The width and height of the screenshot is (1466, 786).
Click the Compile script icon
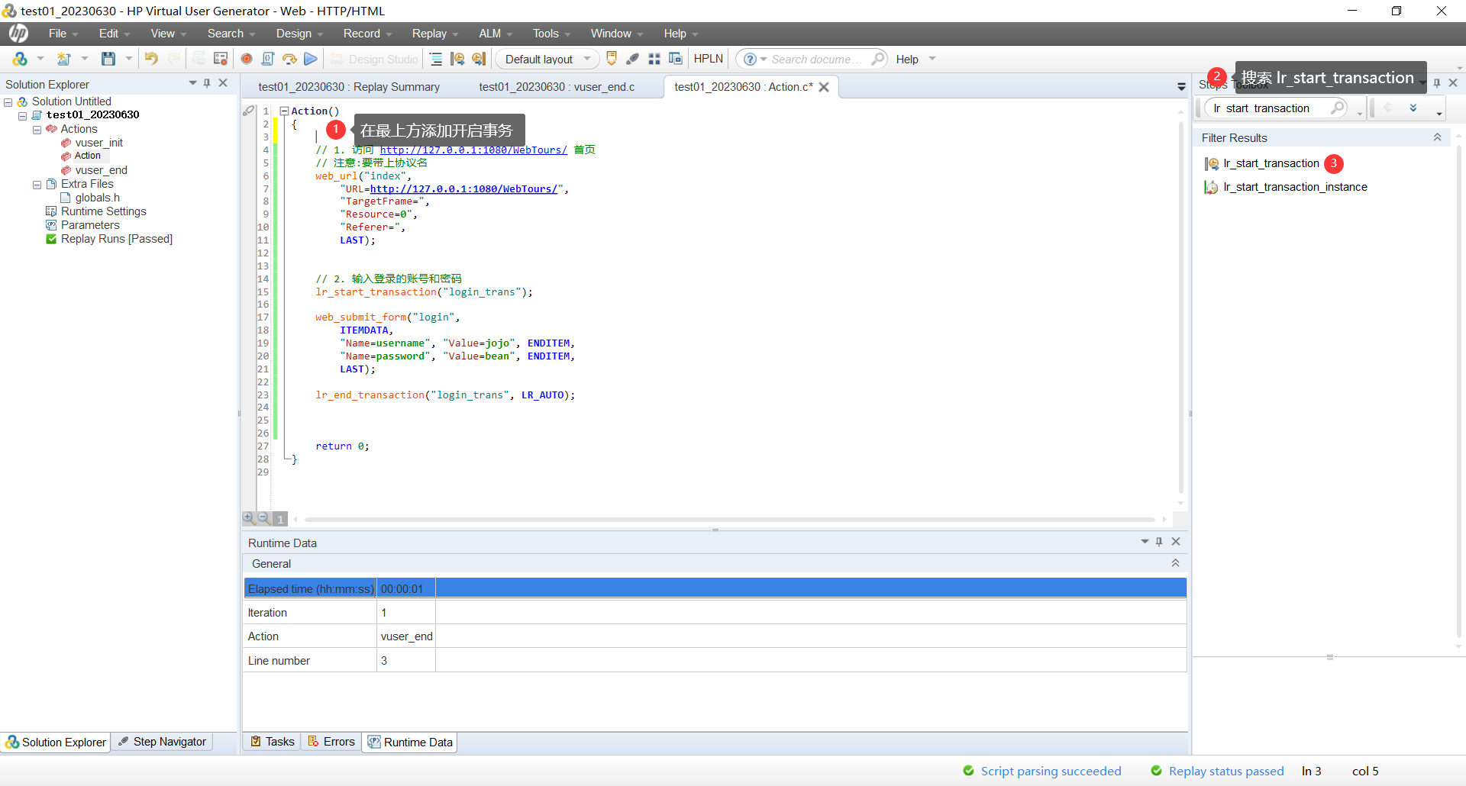click(268, 59)
